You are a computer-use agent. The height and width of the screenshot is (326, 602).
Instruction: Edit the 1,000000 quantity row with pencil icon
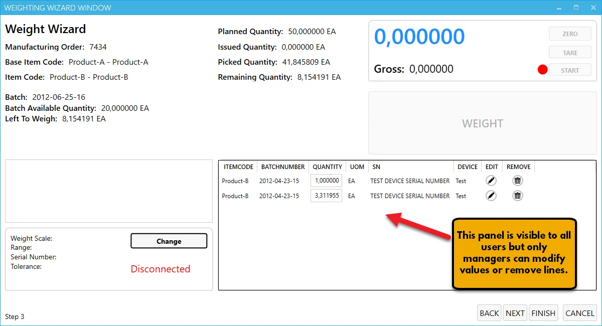click(491, 181)
